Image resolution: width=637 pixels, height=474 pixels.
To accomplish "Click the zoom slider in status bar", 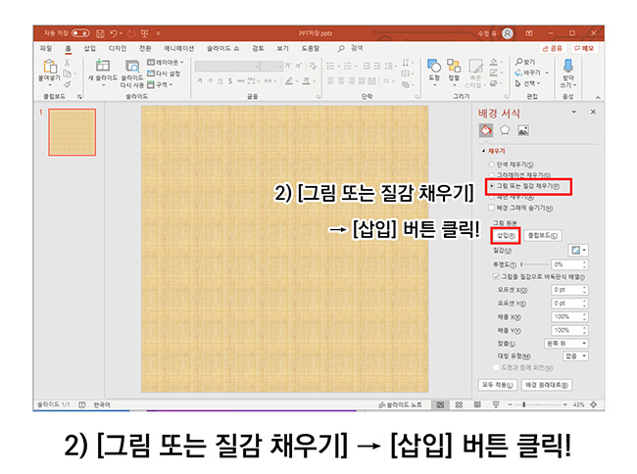I will coord(538,404).
